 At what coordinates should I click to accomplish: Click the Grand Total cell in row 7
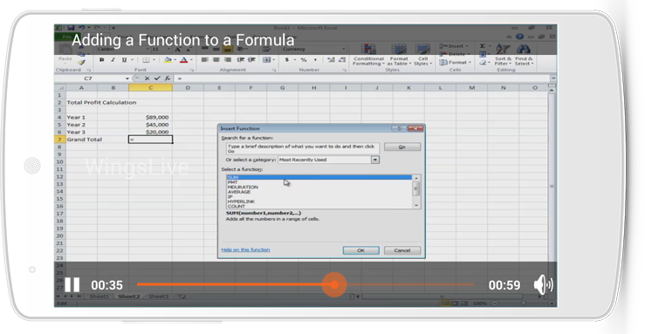(x=85, y=140)
